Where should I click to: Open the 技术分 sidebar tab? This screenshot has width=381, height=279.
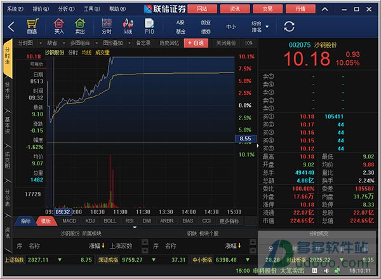(8, 91)
